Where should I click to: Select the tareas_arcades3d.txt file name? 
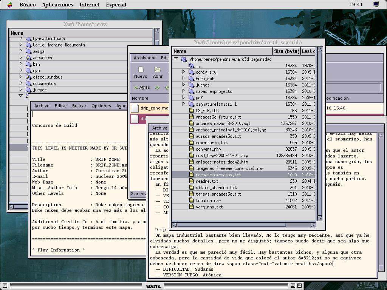[x=218, y=194]
